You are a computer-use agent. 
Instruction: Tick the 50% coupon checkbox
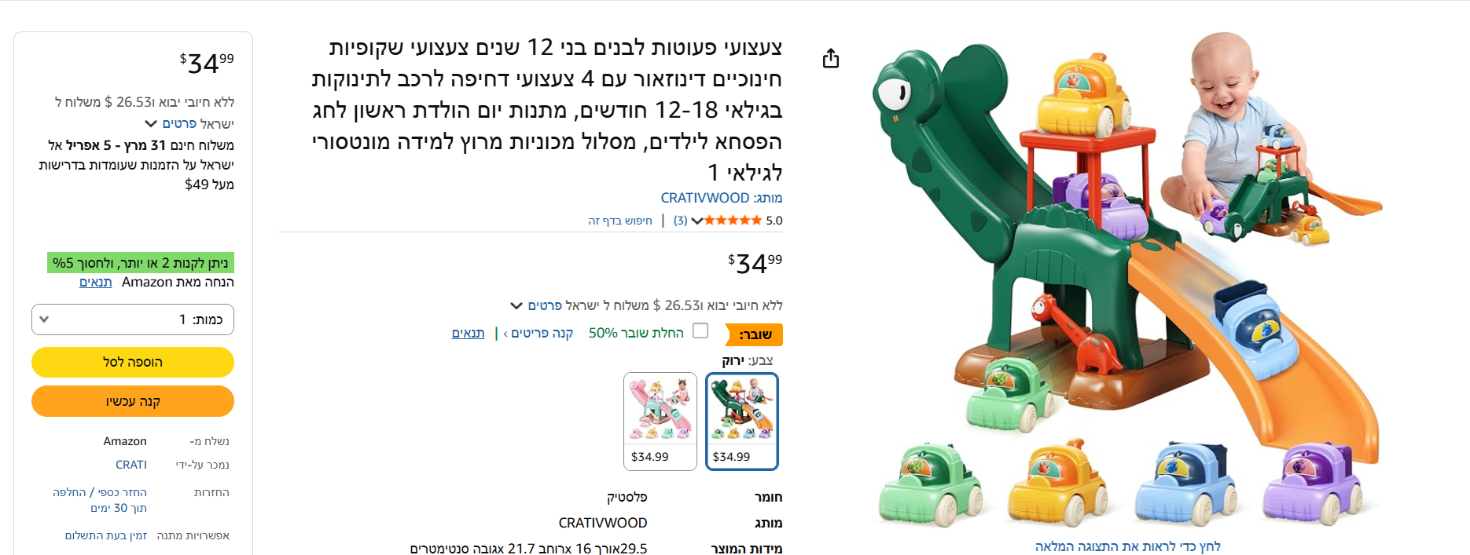click(700, 331)
